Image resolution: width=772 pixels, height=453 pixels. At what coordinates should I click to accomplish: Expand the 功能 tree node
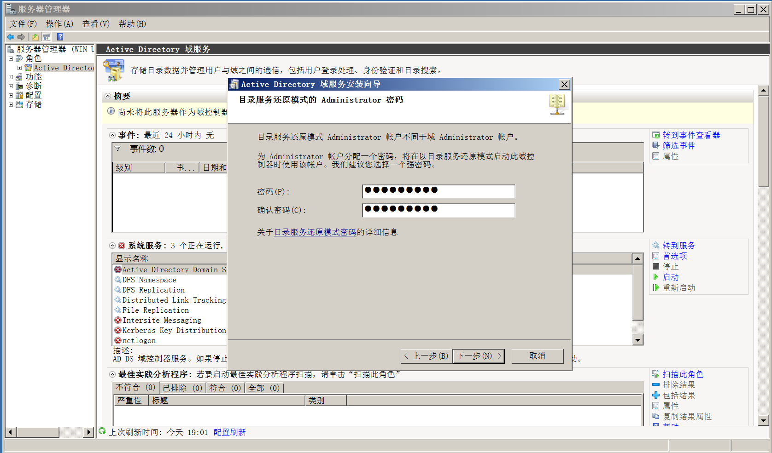[x=11, y=77]
